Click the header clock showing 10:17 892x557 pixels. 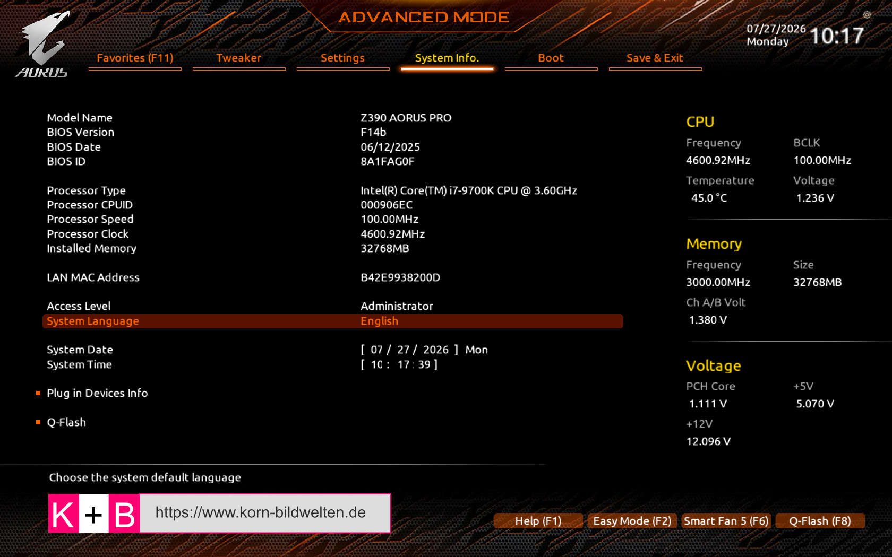[837, 36]
